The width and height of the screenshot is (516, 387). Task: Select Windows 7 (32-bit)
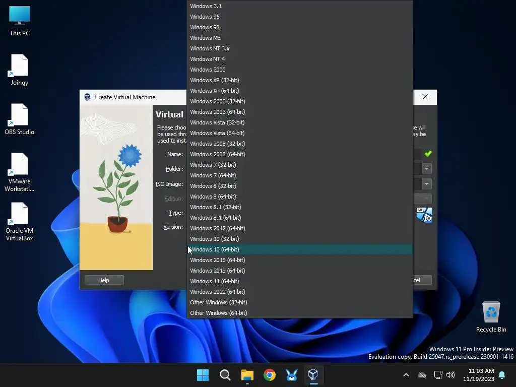tap(300, 165)
